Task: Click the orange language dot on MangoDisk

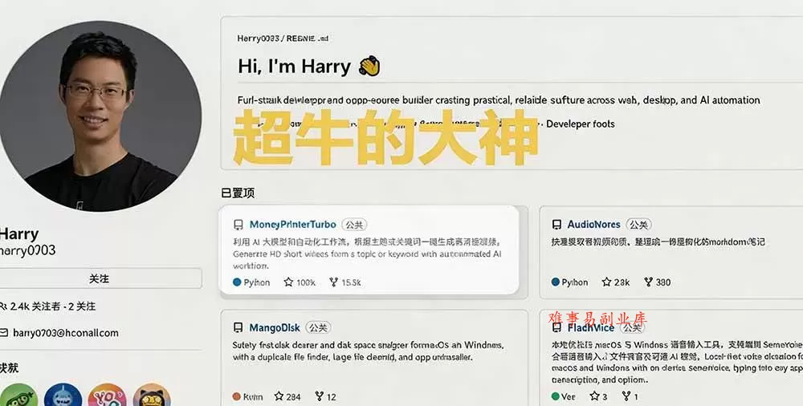Action: (237, 396)
